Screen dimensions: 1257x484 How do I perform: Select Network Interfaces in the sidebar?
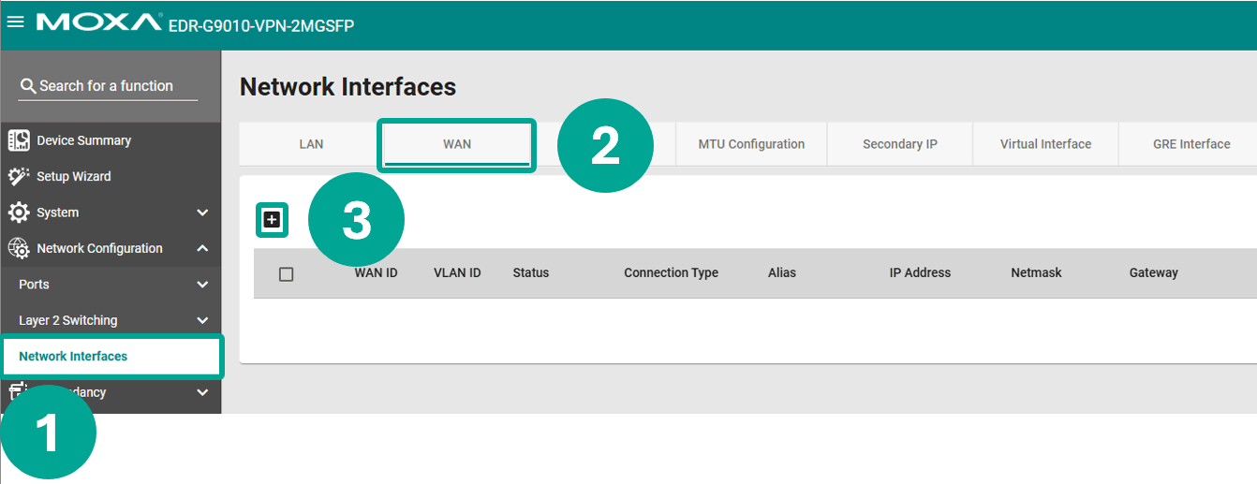73,356
